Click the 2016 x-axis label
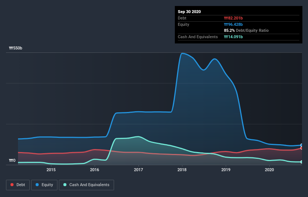The image size is (308, 197). click(x=95, y=170)
